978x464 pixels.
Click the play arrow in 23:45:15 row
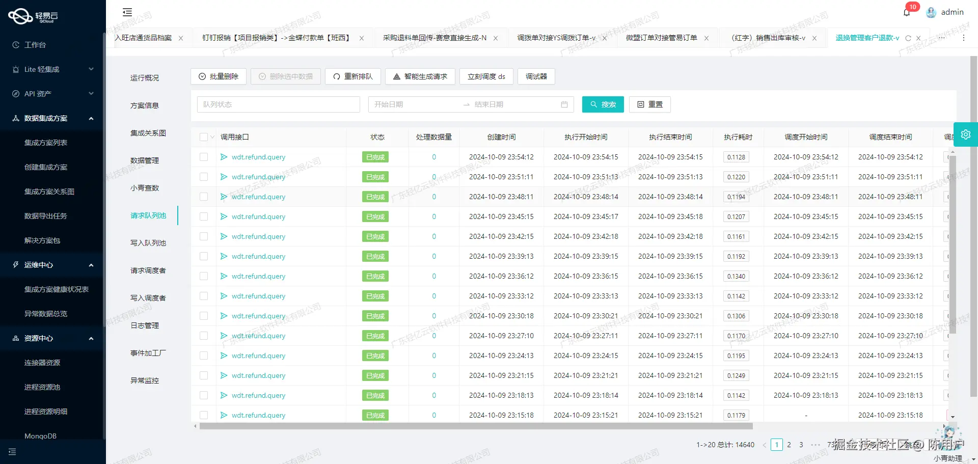(x=224, y=216)
